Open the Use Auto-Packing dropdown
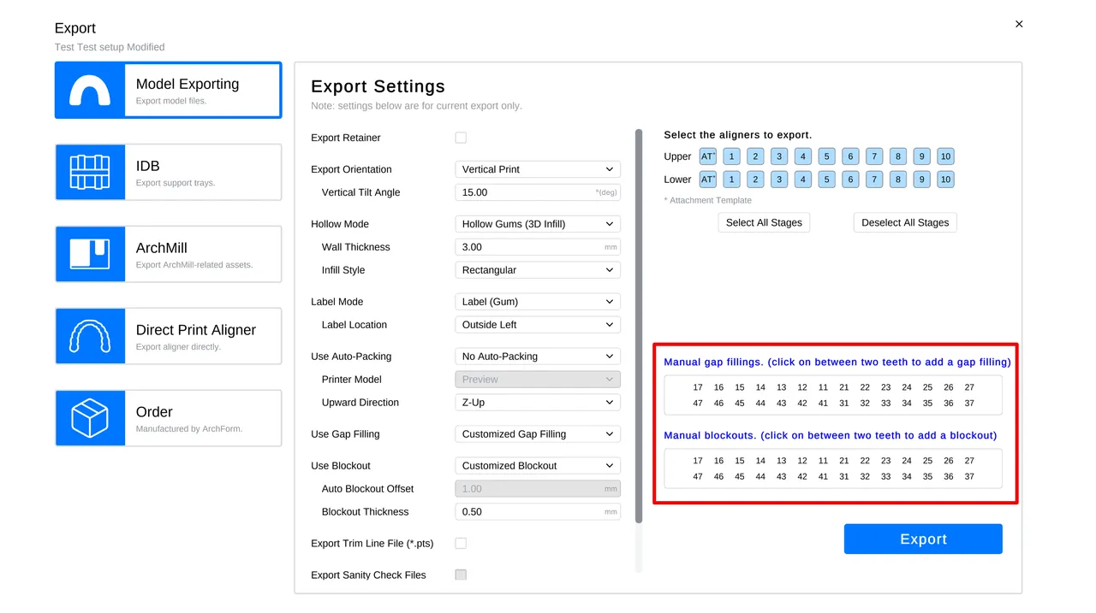 (538, 357)
